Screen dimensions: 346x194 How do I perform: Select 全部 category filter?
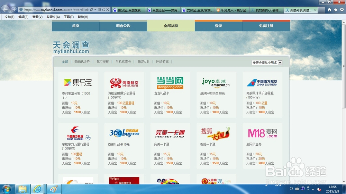pyautogui.click(x=65, y=62)
